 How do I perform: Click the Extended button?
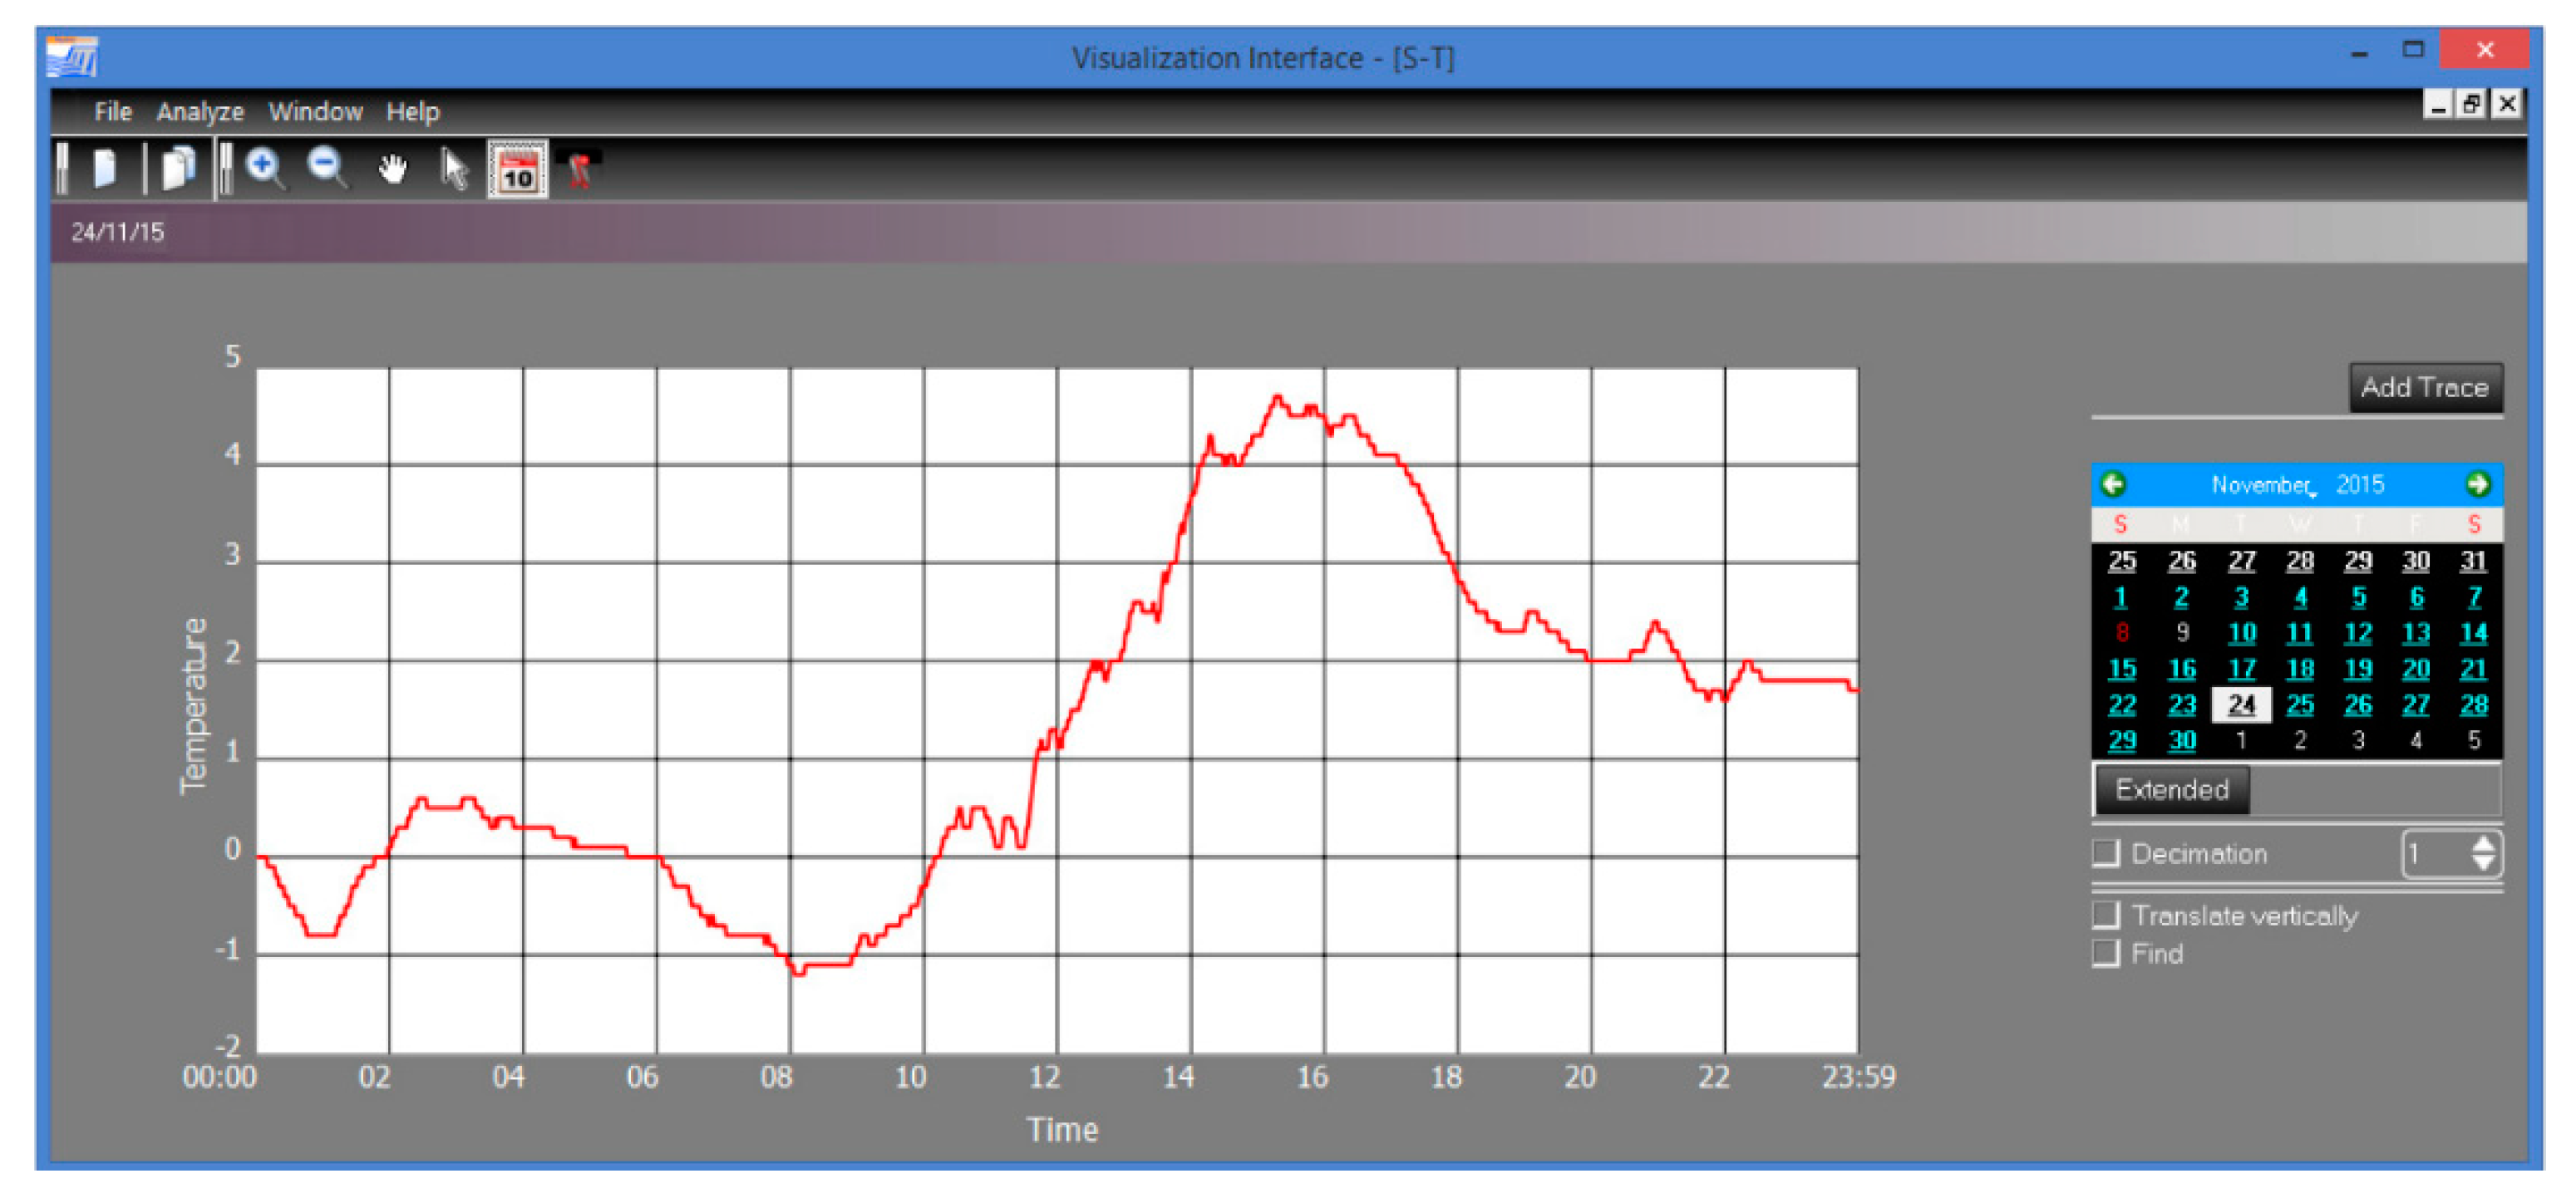coord(2171,789)
